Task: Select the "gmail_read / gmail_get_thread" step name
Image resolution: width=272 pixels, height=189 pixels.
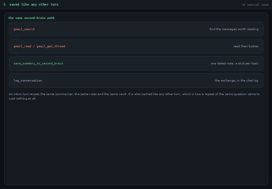Action: click(39, 46)
